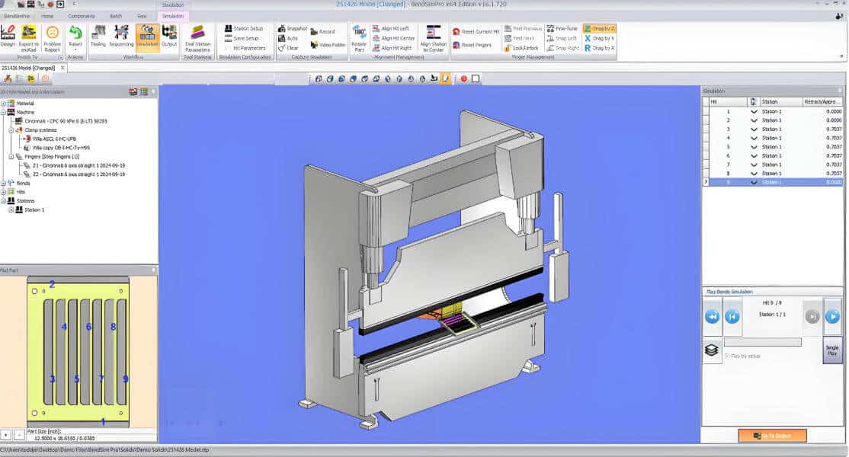
Task: Toggle Drag by Z mode
Action: pos(599,28)
